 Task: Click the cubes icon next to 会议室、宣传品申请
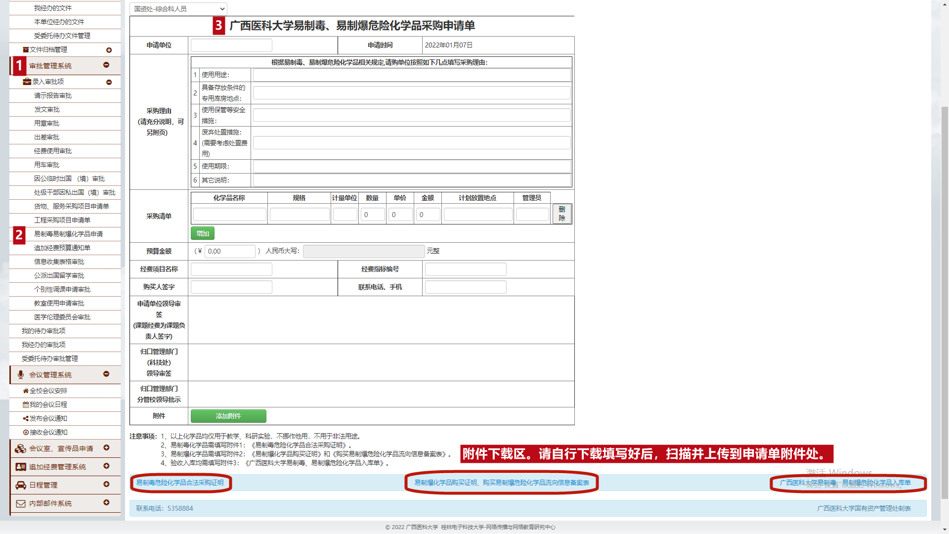pyautogui.click(x=21, y=448)
